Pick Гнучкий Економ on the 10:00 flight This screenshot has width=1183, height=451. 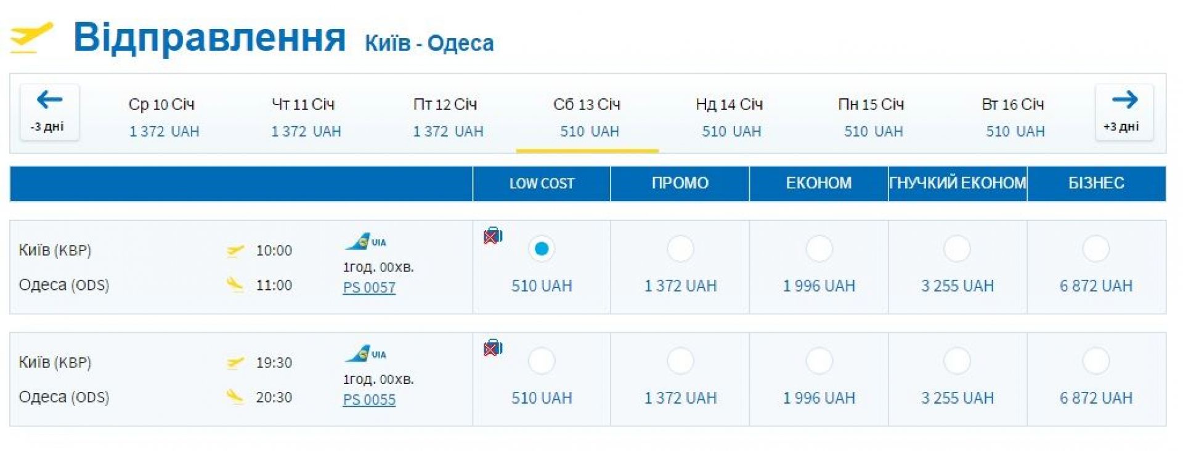coord(957,249)
